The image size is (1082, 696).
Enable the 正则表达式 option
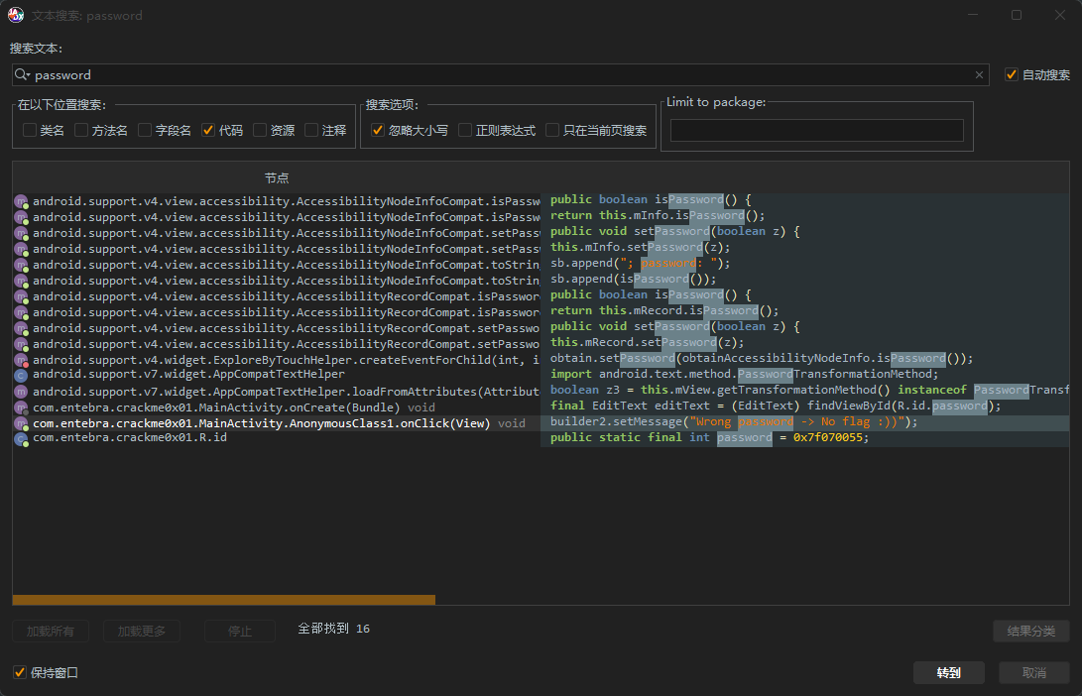tap(465, 130)
